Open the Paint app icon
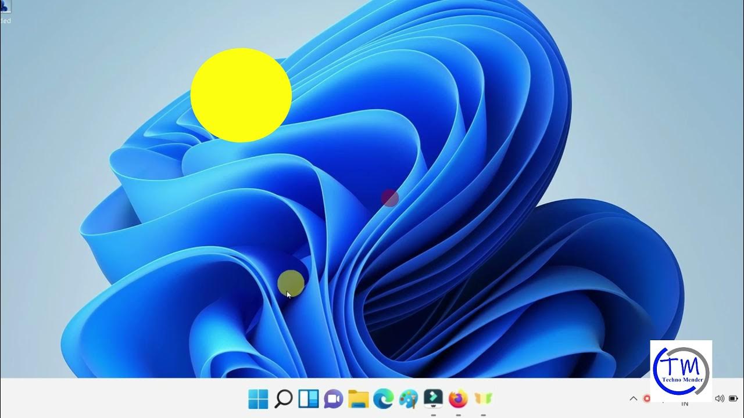The image size is (744, 418). click(x=409, y=399)
